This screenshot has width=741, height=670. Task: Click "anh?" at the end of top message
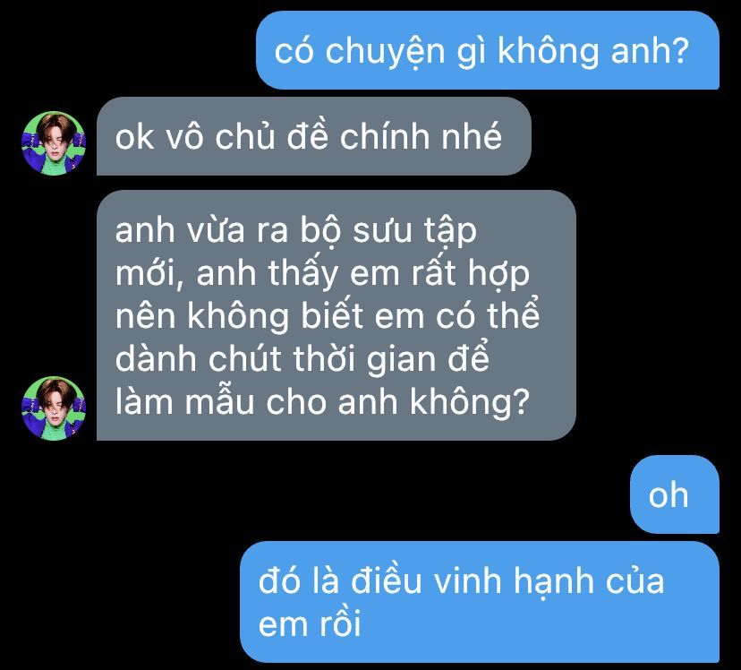[x=650, y=51]
